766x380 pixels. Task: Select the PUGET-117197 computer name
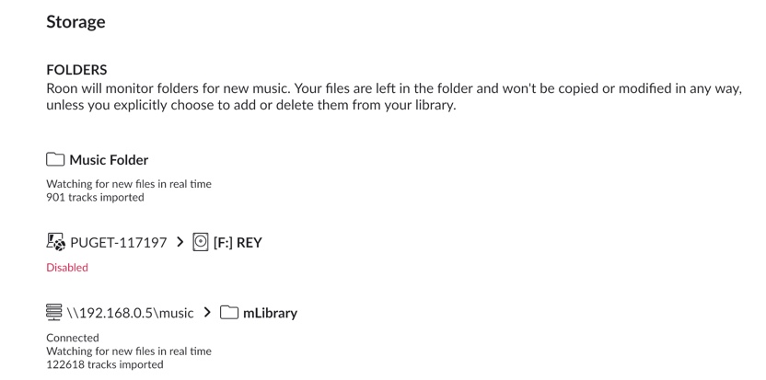119,242
